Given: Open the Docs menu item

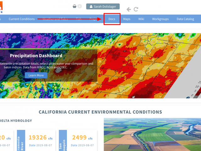Looking at the screenshot, I should (112, 19).
